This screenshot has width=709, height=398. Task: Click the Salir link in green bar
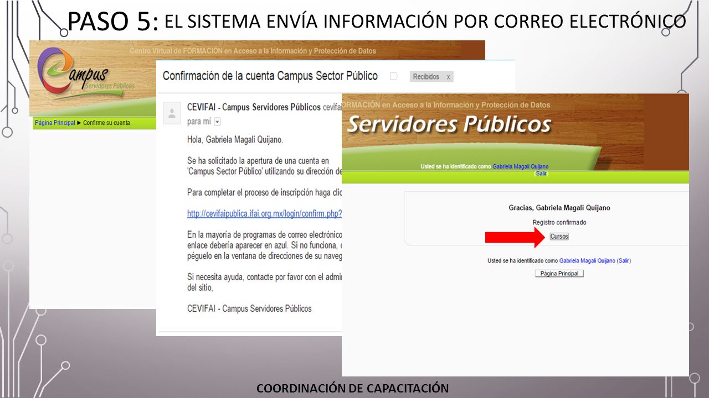[541, 174]
